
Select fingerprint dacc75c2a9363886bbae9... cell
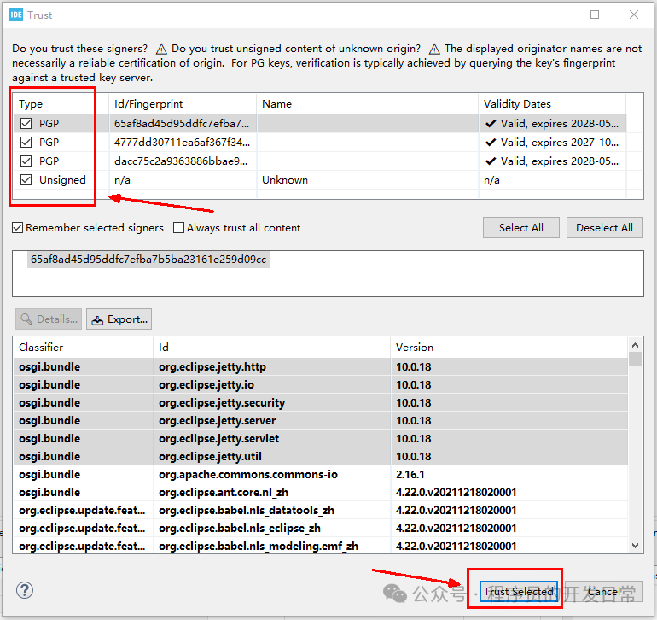tap(181, 161)
